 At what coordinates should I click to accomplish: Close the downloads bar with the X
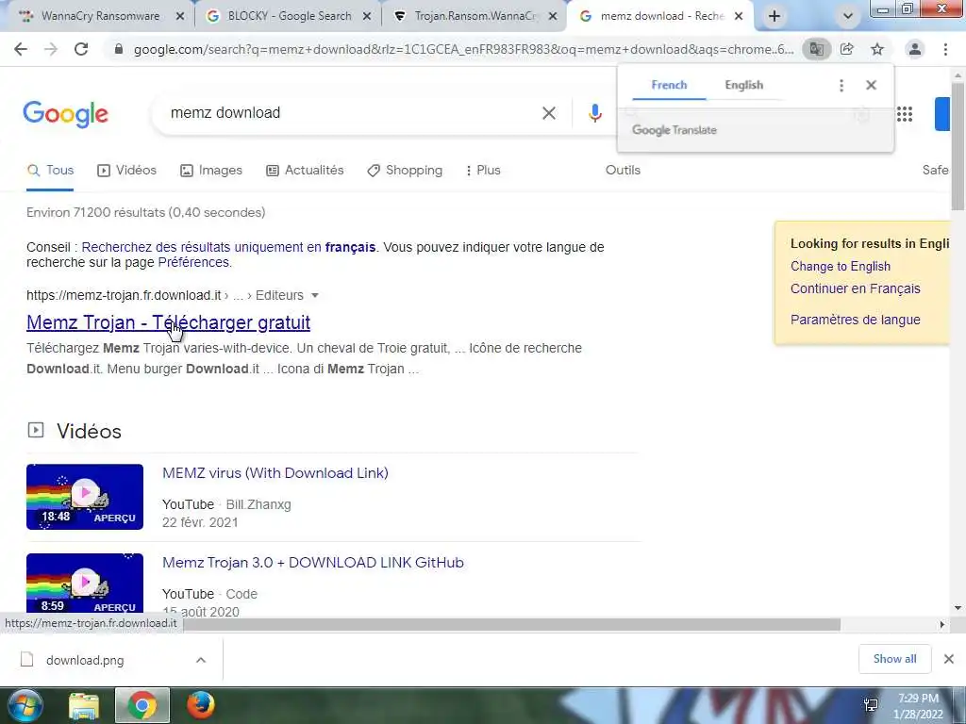click(x=949, y=659)
